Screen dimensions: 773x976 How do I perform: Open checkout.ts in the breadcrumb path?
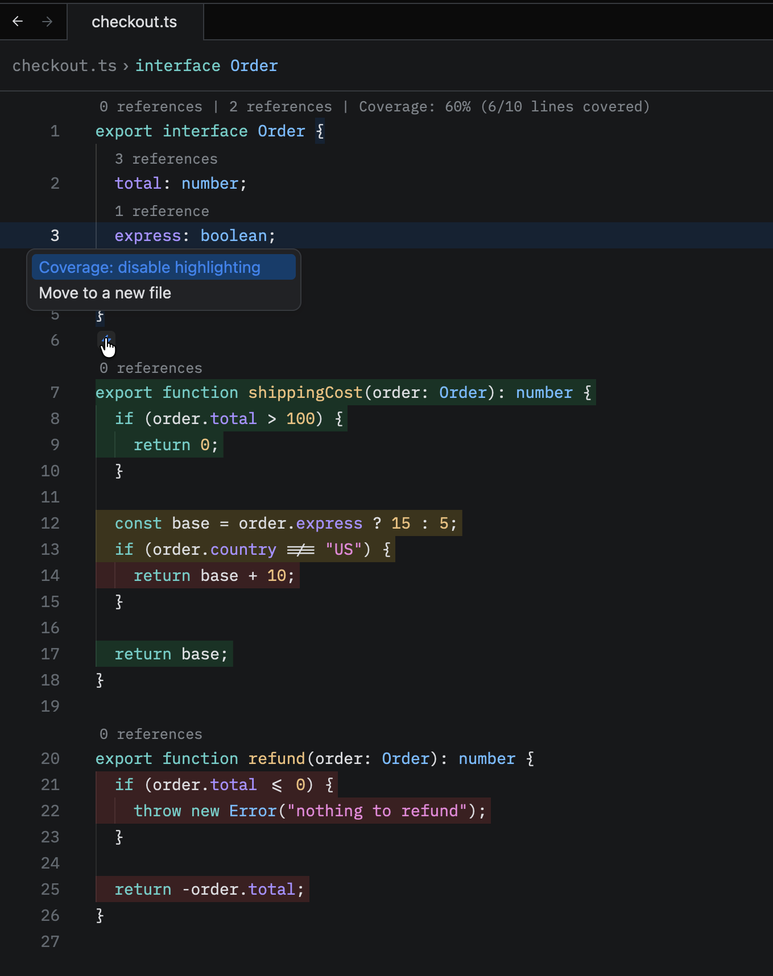coord(64,66)
